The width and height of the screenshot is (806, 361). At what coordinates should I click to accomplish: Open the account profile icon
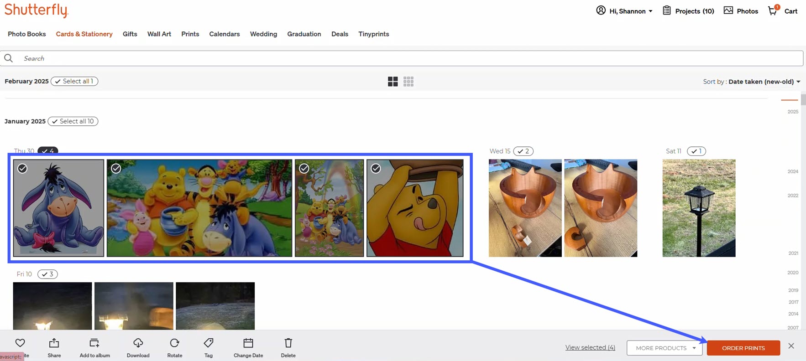coord(601,10)
